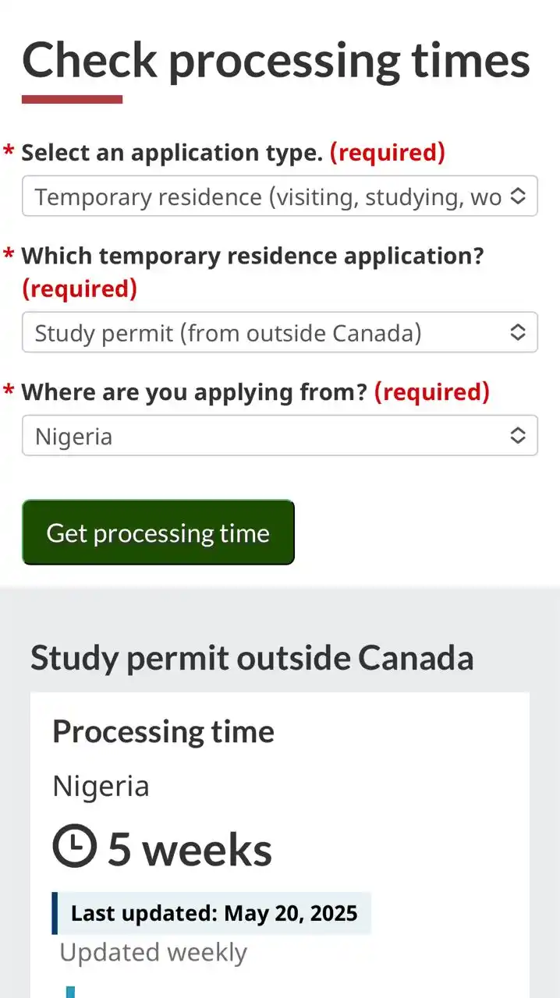Click the Study permit outside Canada heading
The height and width of the screenshot is (998, 560).
click(x=252, y=658)
